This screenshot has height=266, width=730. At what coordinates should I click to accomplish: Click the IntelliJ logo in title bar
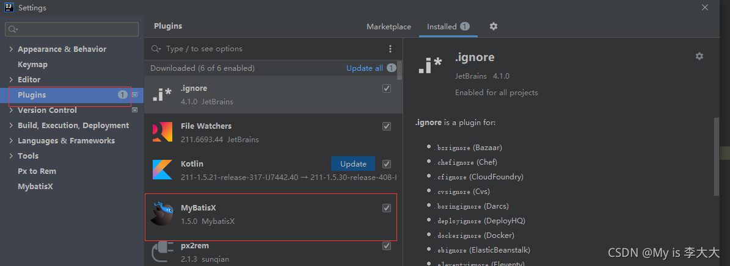click(9, 7)
